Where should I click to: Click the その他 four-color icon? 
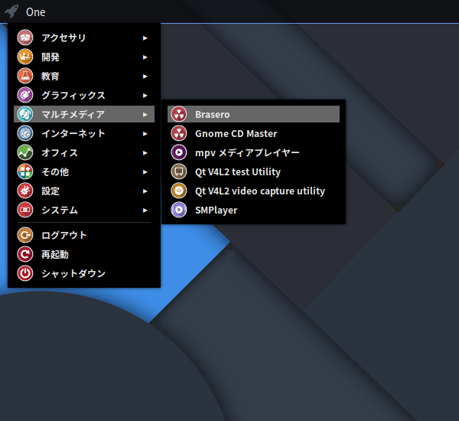click(25, 171)
